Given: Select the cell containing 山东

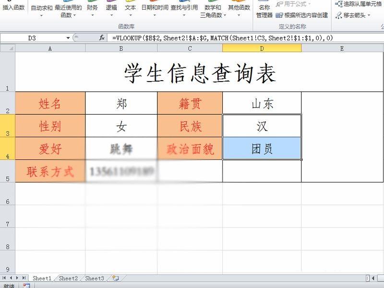Looking at the screenshot, I should click(262, 103).
